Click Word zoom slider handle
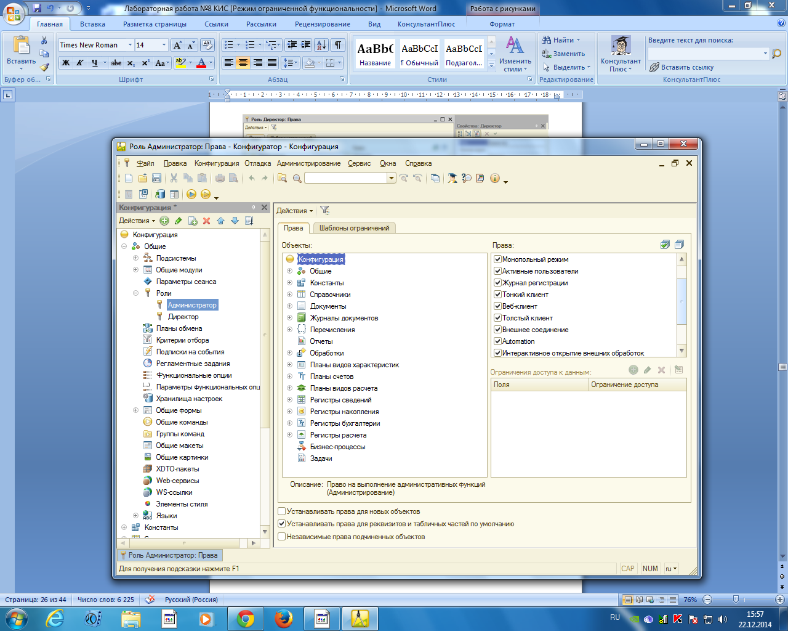 pos(736,599)
